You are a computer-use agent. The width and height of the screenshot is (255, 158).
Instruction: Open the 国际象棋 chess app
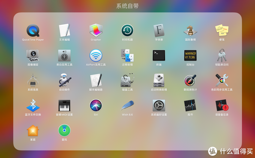[x=190, y=31]
